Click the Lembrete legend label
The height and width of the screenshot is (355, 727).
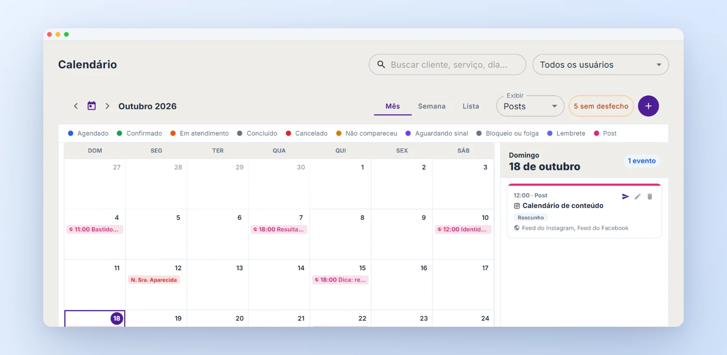(571, 133)
